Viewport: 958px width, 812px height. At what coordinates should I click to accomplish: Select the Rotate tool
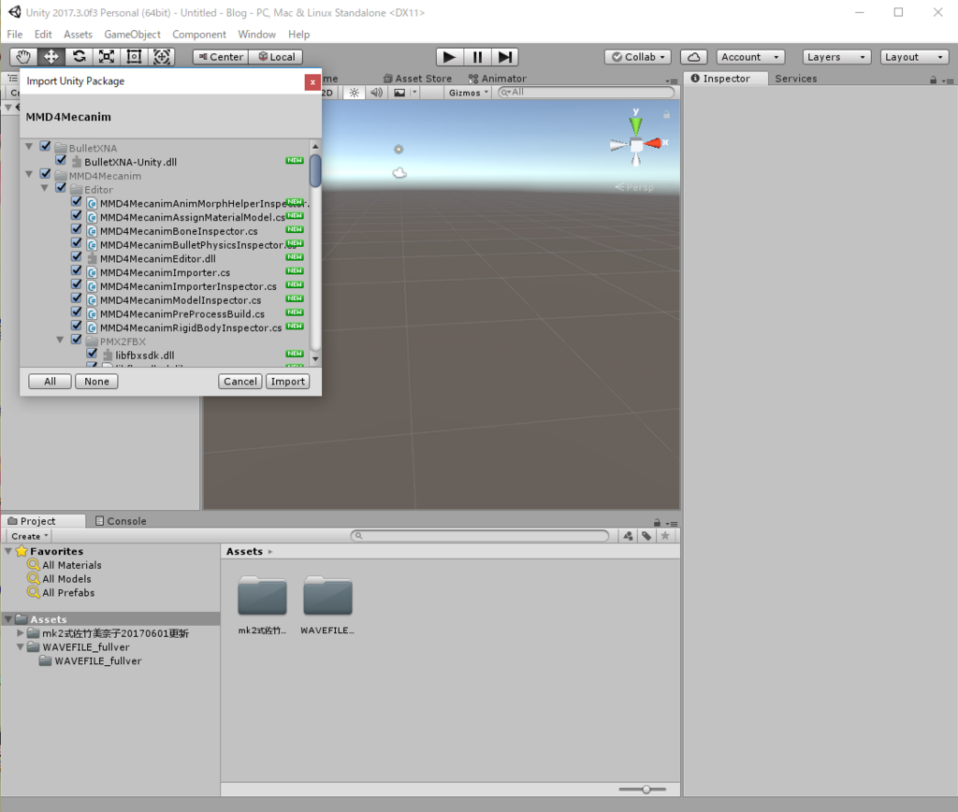click(x=79, y=57)
